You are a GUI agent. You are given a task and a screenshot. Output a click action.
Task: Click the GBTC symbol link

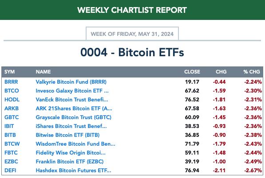pos(12,117)
